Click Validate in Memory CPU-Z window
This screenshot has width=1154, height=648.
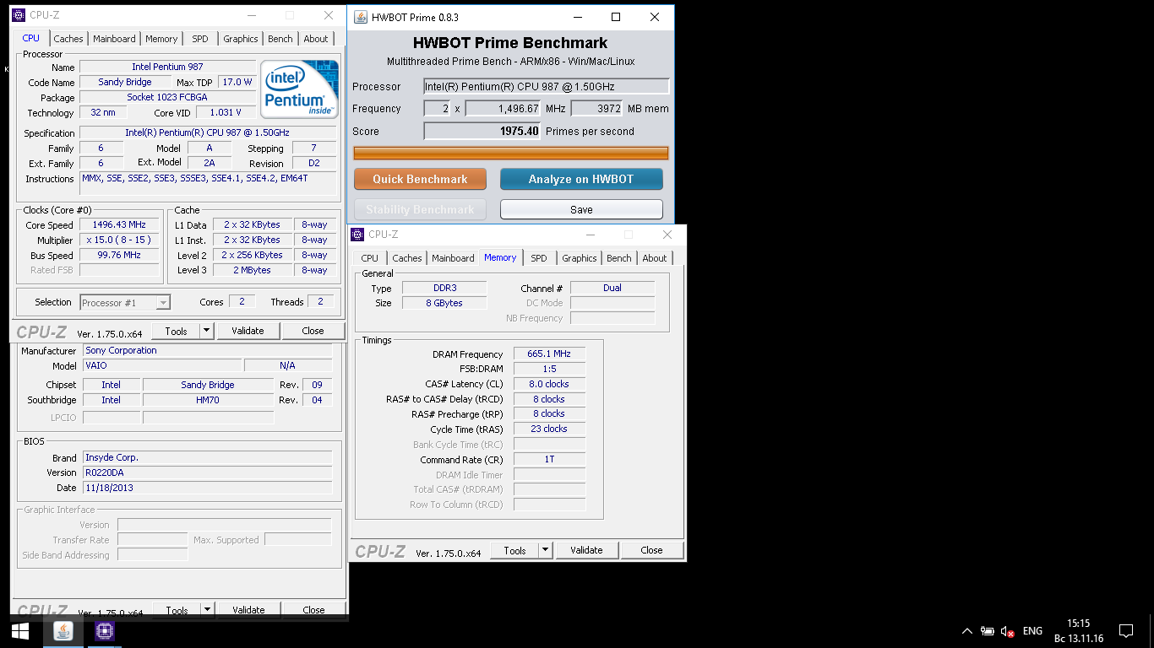586,550
